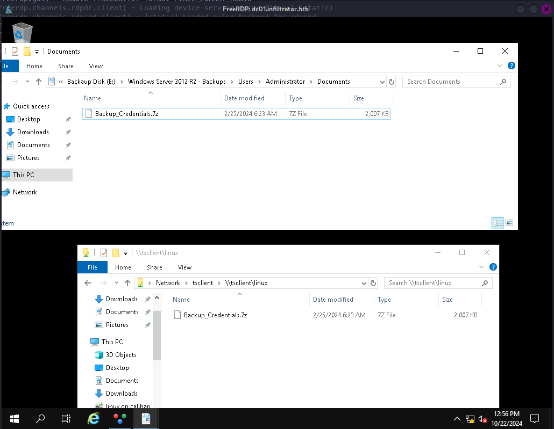Open View ribbon tab in Documents window
The width and height of the screenshot is (554, 429).
[x=96, y=66]
